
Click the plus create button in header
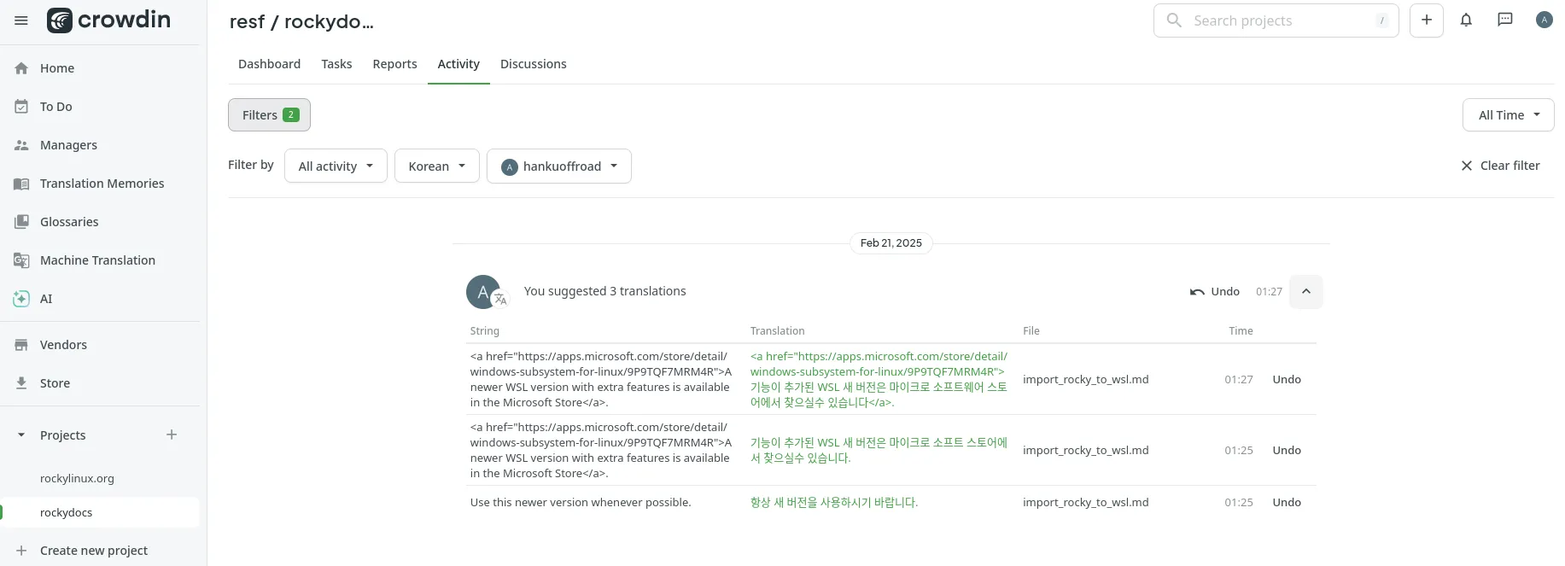(1427, 20)
